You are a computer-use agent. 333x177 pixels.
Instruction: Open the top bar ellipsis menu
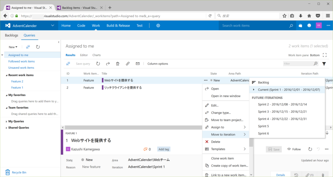(x=328, y=25)
